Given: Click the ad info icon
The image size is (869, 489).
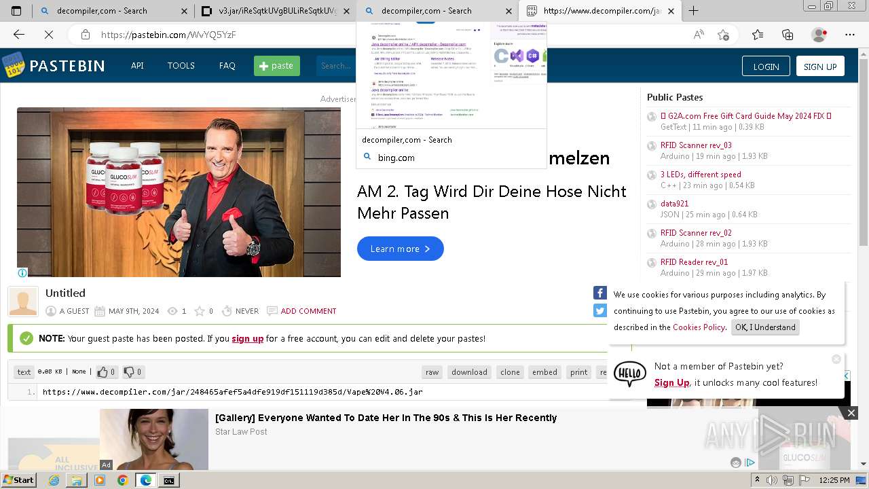Looking at the screenshot, I should click(x=22, y=273).
